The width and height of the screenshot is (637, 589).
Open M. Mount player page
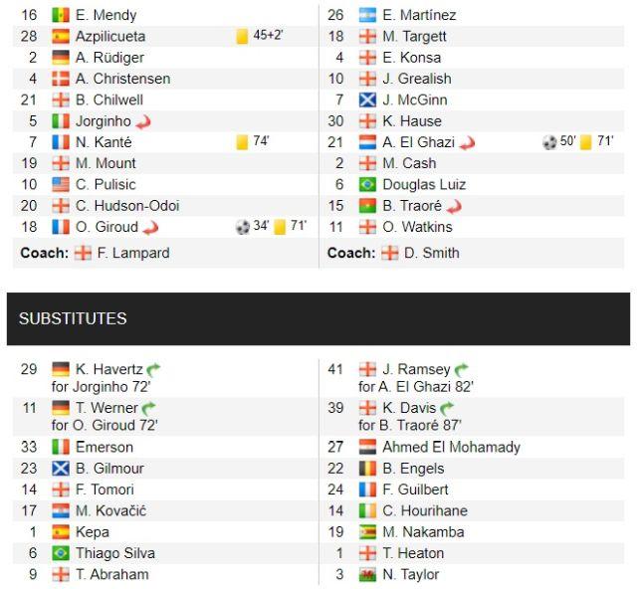coord(106,163)
